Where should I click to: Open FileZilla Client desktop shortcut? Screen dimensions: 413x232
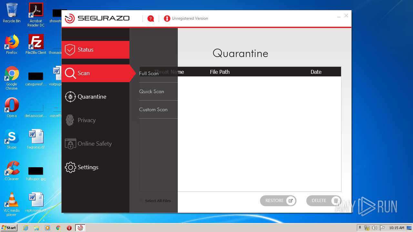pos(36,44)
